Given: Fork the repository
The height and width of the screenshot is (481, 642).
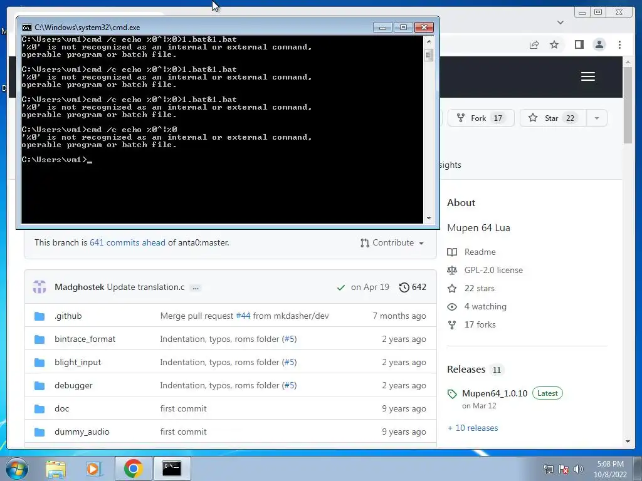Looking at the screenshot, I should 481,118.
